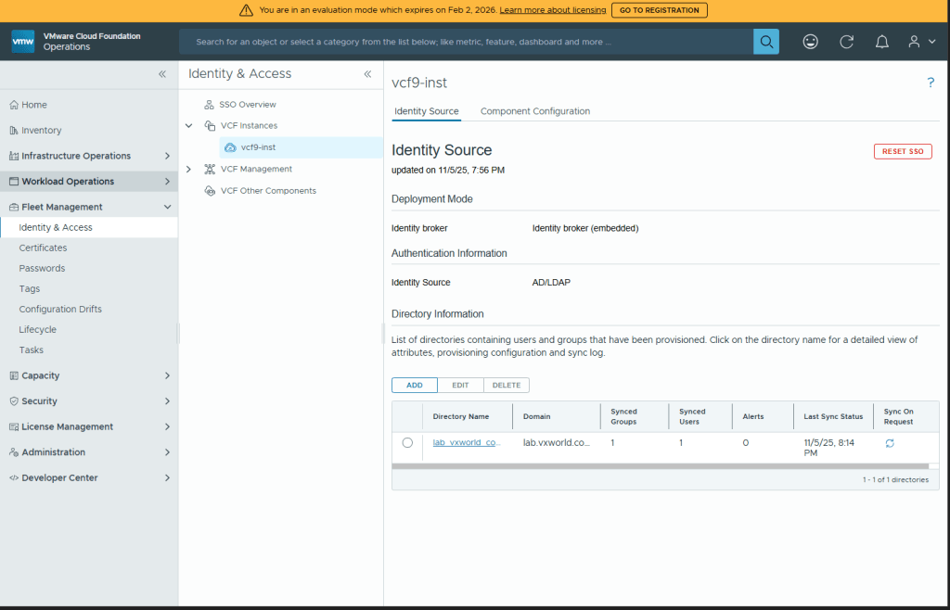Expand the VCF Management tree node
Viewport: 950px width, 610px height.
(188, 169)
